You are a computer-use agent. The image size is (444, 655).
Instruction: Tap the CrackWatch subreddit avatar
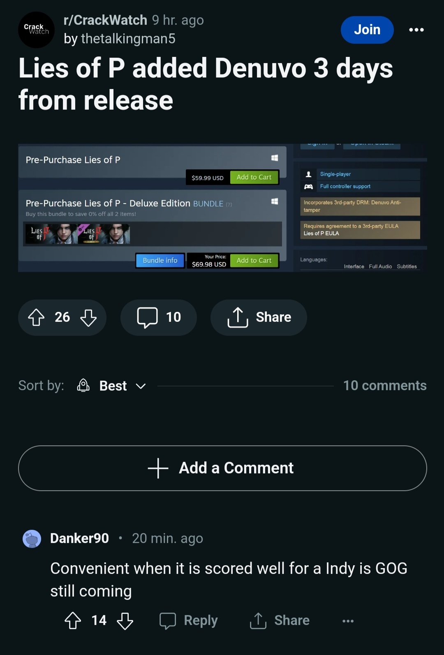pos(36,30)
